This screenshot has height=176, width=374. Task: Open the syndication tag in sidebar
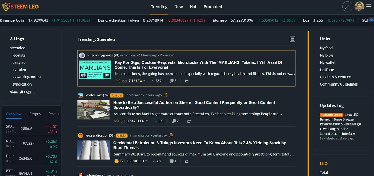point(22,84)
